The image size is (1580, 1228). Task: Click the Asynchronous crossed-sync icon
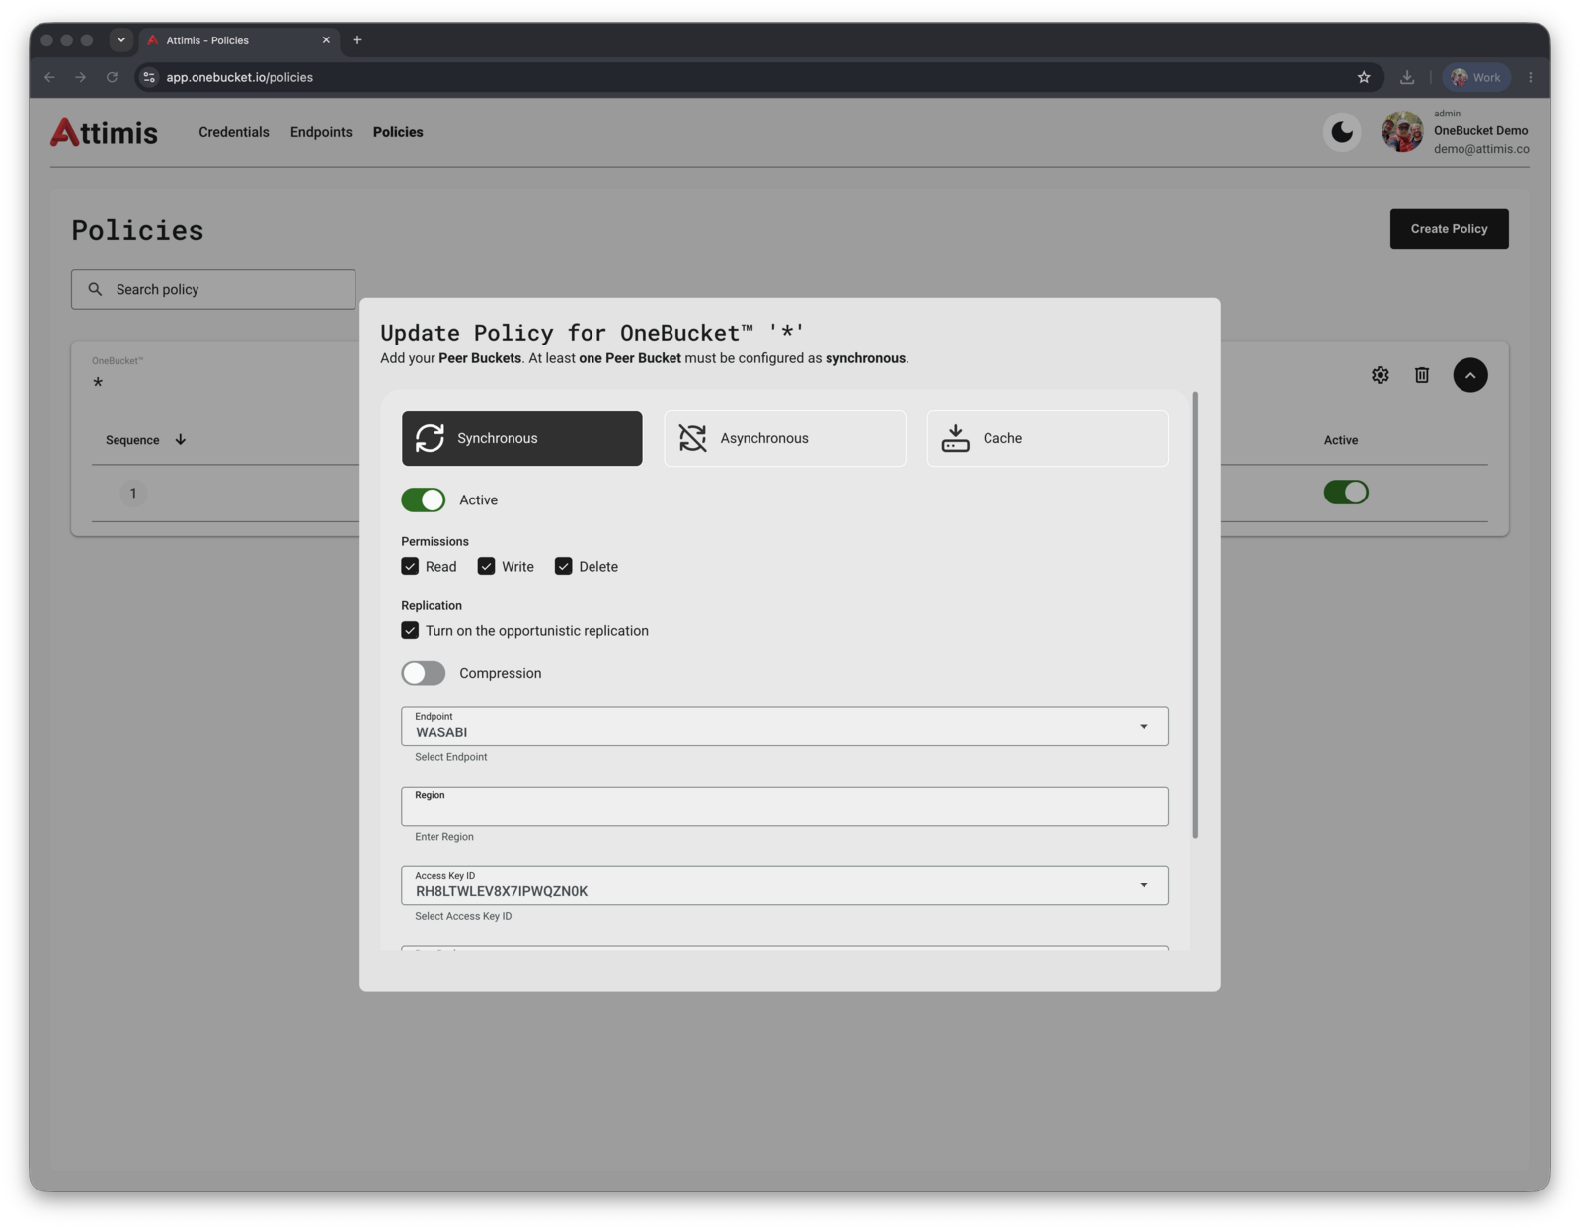(x=692, y=438)
